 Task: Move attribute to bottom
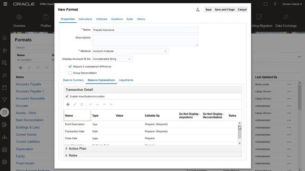(x=111, y=104)
